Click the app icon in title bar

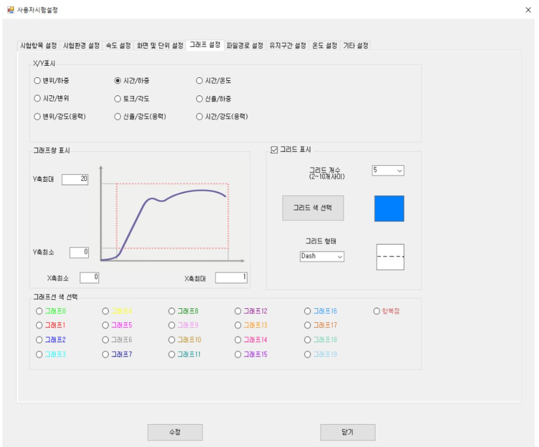pyautogui.click(x=11, y=10)
